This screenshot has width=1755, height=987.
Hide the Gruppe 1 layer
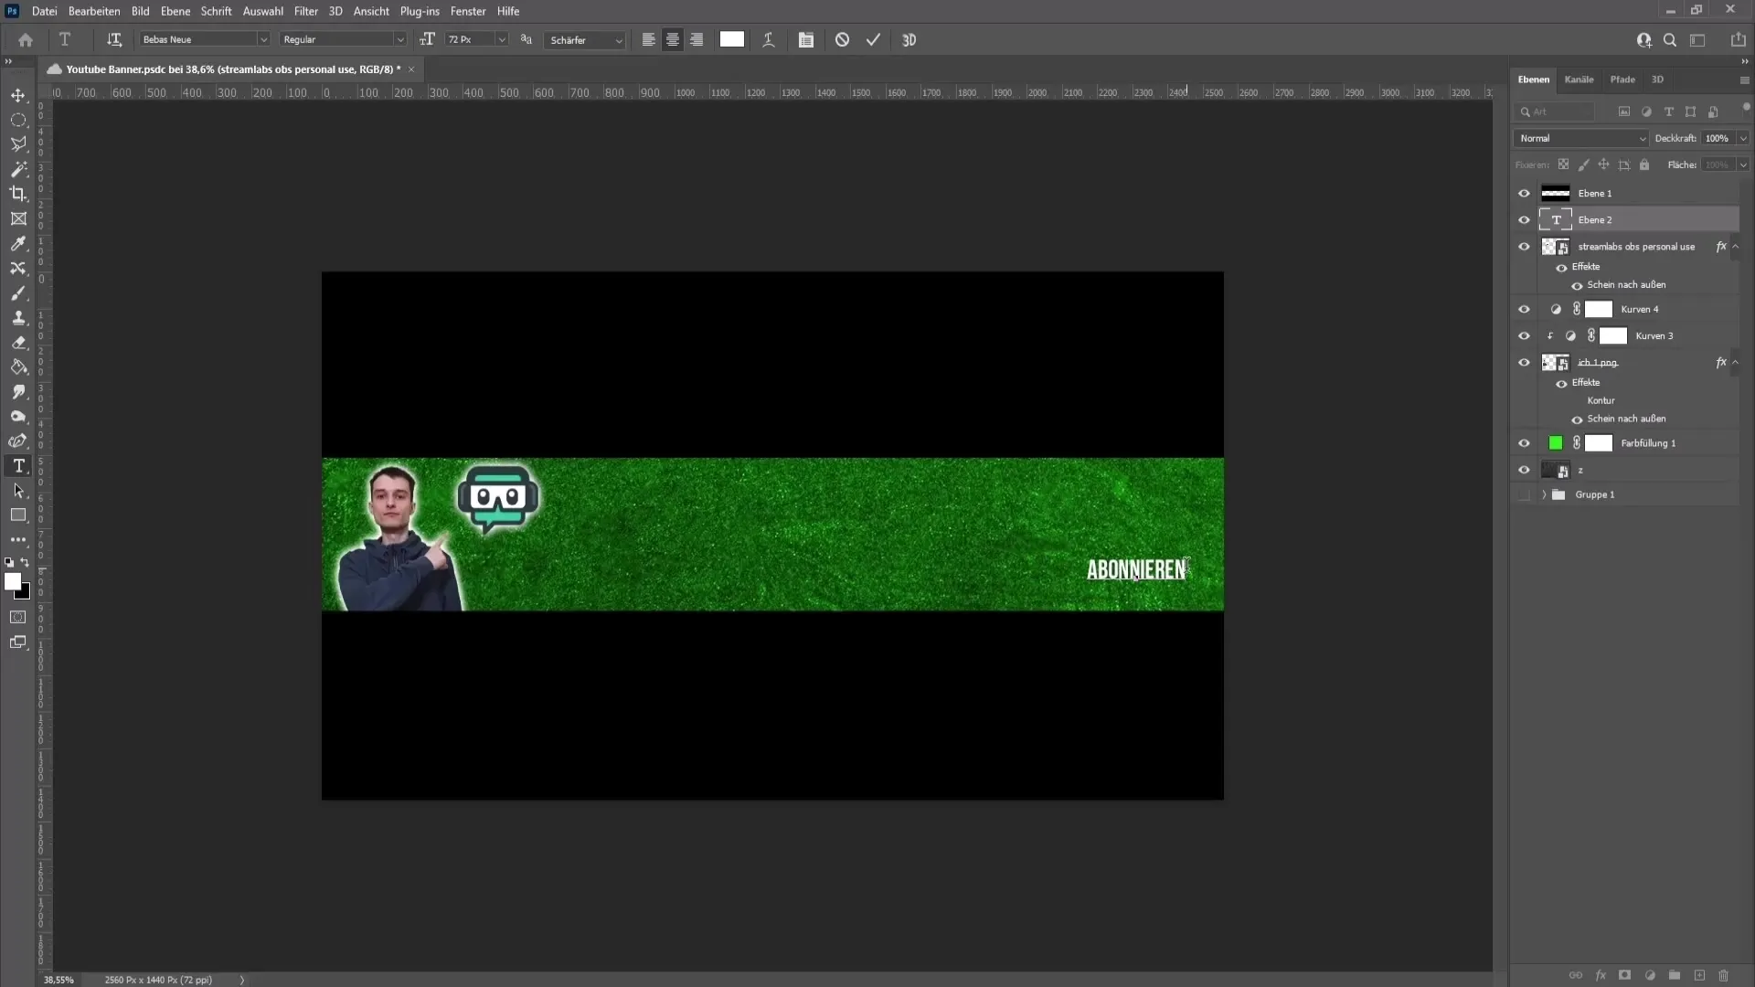[1525, 494]
